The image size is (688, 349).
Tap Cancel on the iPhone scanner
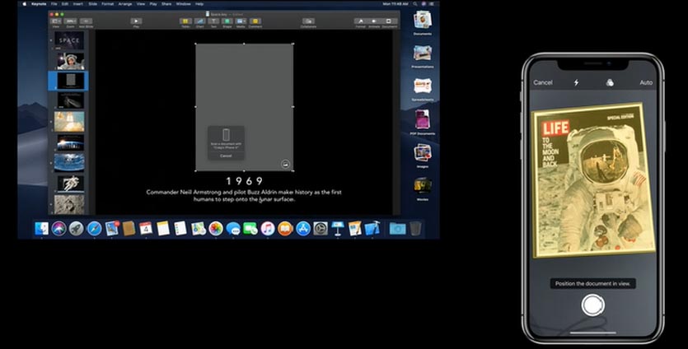coord(543,82)
